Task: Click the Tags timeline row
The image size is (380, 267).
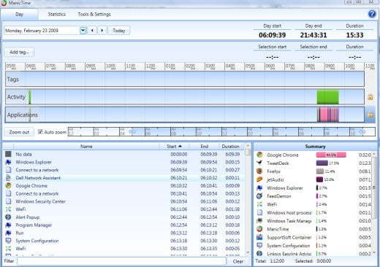Action: pos(185,79)
